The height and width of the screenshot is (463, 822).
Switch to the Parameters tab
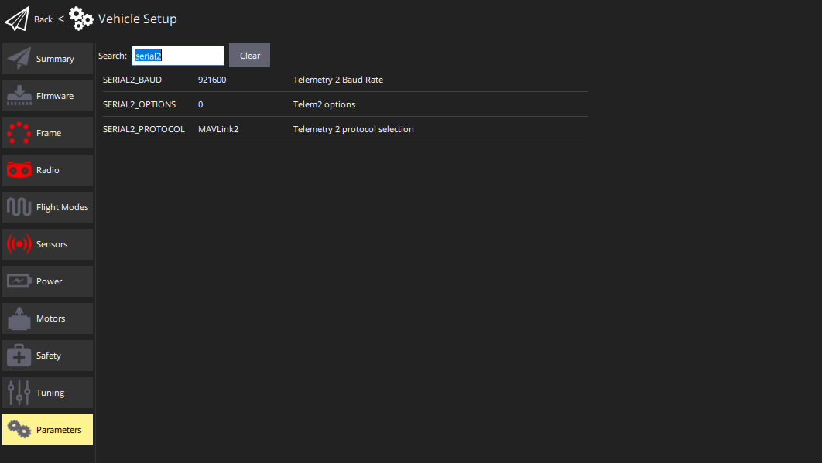48,430
